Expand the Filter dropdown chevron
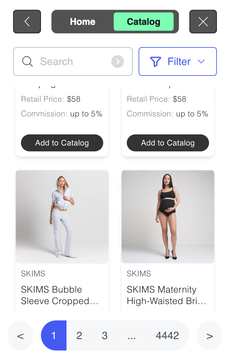230x359 pixels. (201, 61)
